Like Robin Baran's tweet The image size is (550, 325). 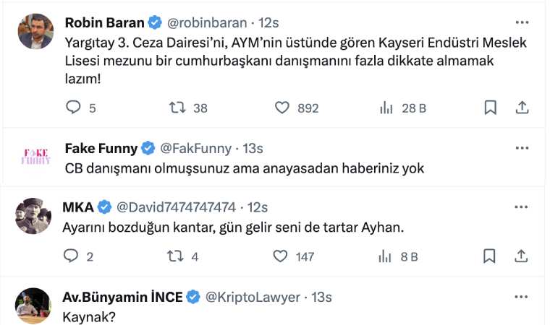pos(282,108)
